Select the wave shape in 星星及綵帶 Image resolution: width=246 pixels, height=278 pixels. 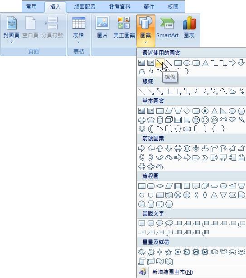point(160,261)
